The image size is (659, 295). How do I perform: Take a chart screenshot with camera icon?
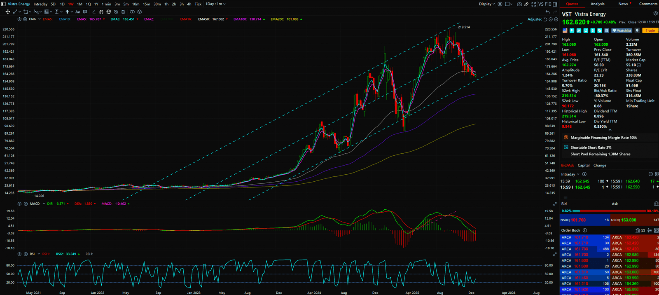519,4
